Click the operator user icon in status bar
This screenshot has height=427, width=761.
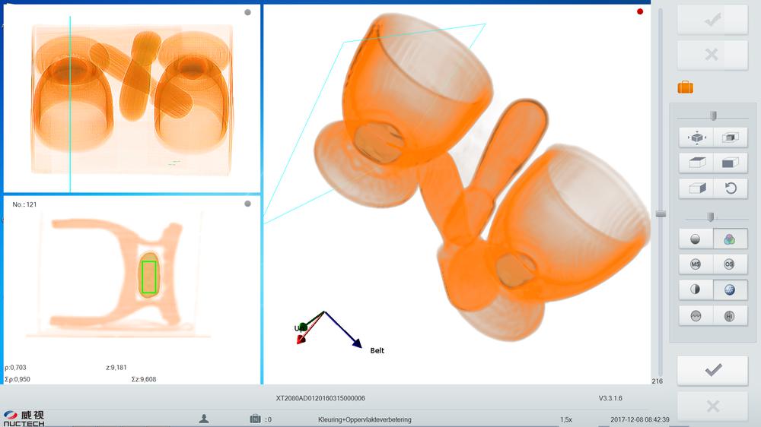tap(204, 419)
